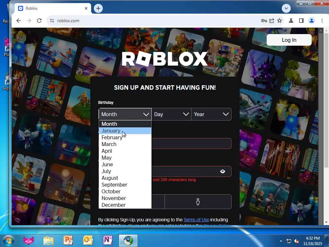Select May from the month list
The image size is (329, 247).
click(125, 158)
